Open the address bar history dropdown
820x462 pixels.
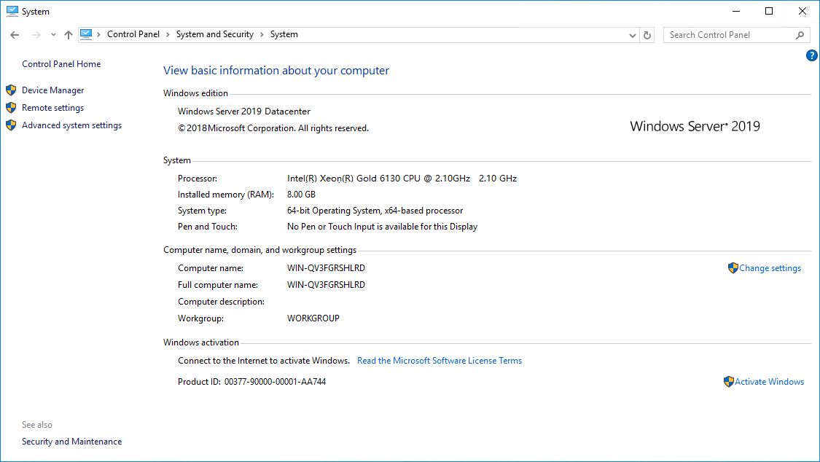click(632, 35)
